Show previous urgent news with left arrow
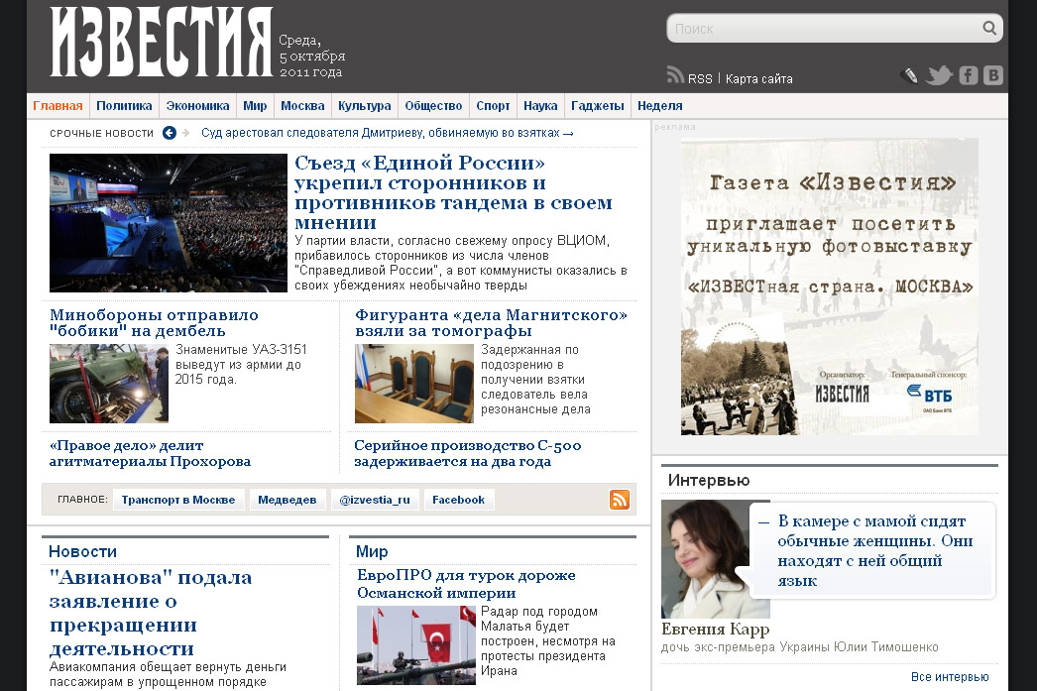Image resolution: width=1037 pixels, height=691 pixels. tap(170, 133)
